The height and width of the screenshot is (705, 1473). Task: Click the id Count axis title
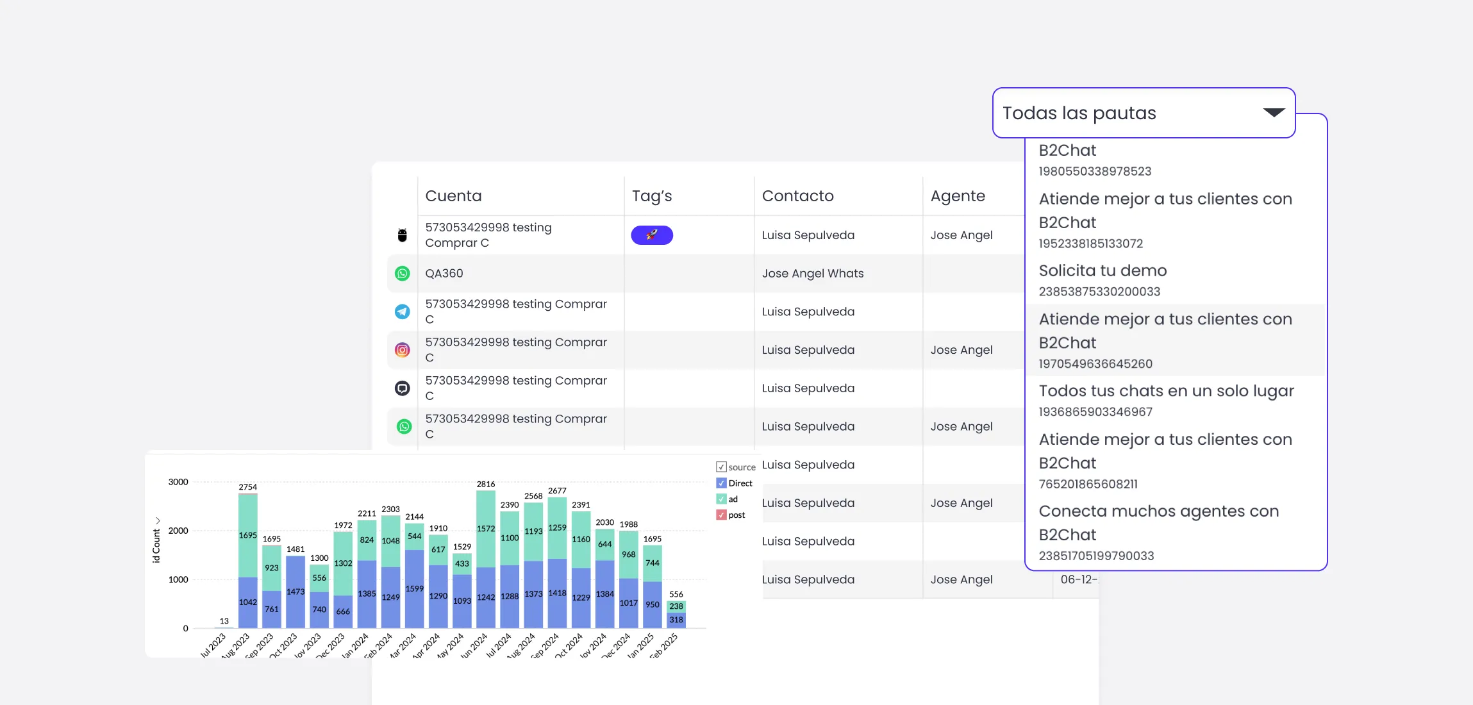click(x=156, y=546)
